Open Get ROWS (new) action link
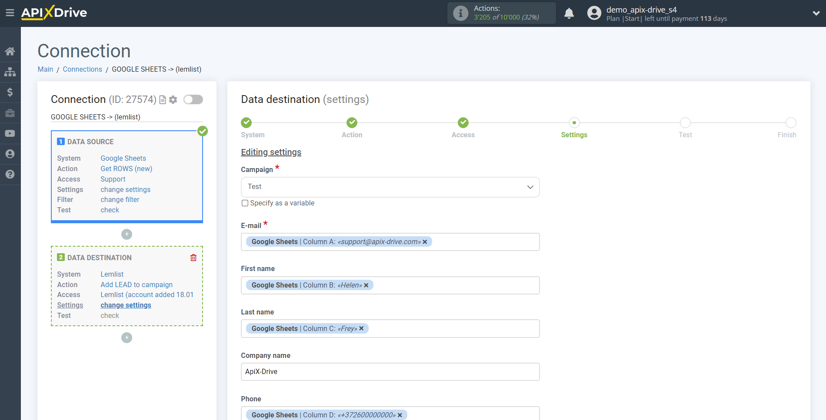Image resolution: width=826 pixels, height=420 pixels. coord(126,169)
